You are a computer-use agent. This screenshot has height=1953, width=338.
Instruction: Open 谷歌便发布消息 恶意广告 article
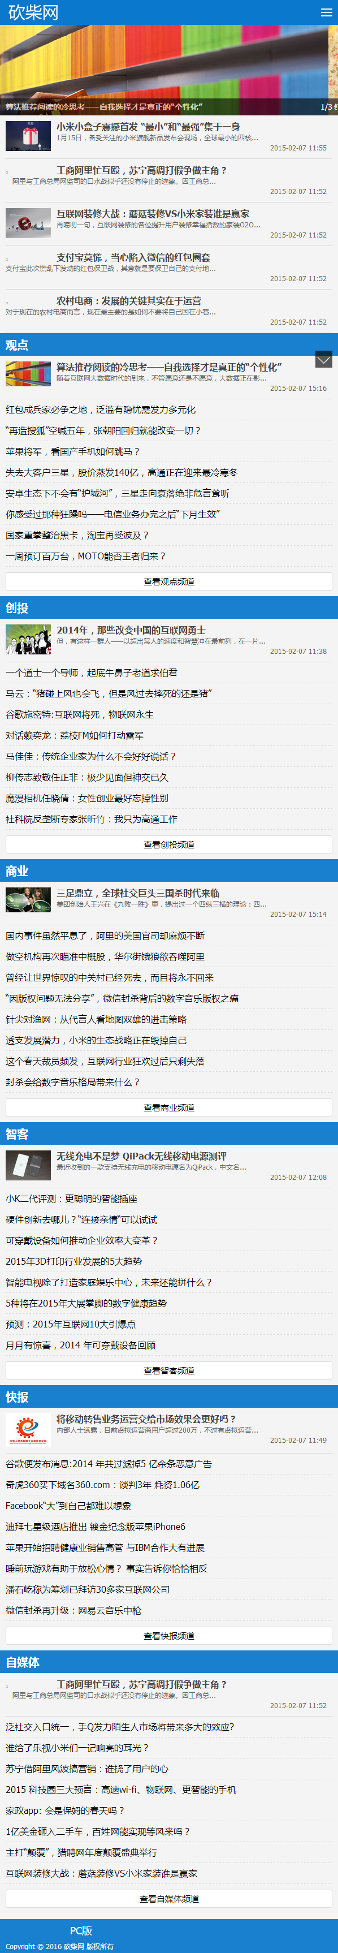pos(109,1463)
